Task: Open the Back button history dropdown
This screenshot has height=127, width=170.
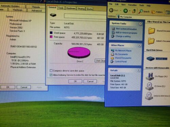Action: [120, 10]
